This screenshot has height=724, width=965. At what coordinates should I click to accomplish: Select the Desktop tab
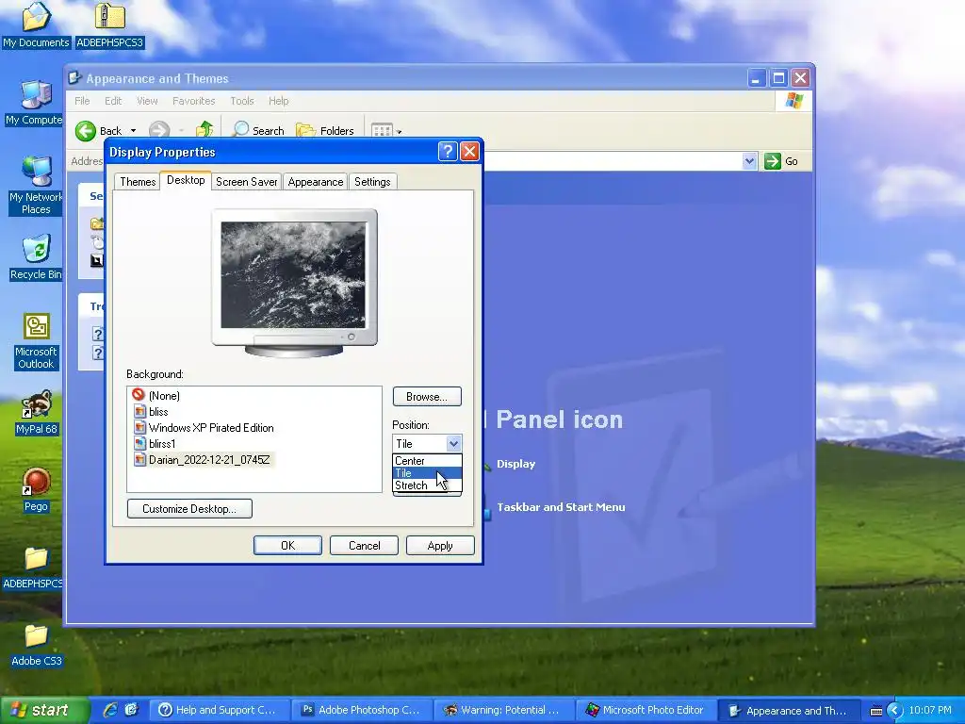pyautogui.click(x=186, y=180)
